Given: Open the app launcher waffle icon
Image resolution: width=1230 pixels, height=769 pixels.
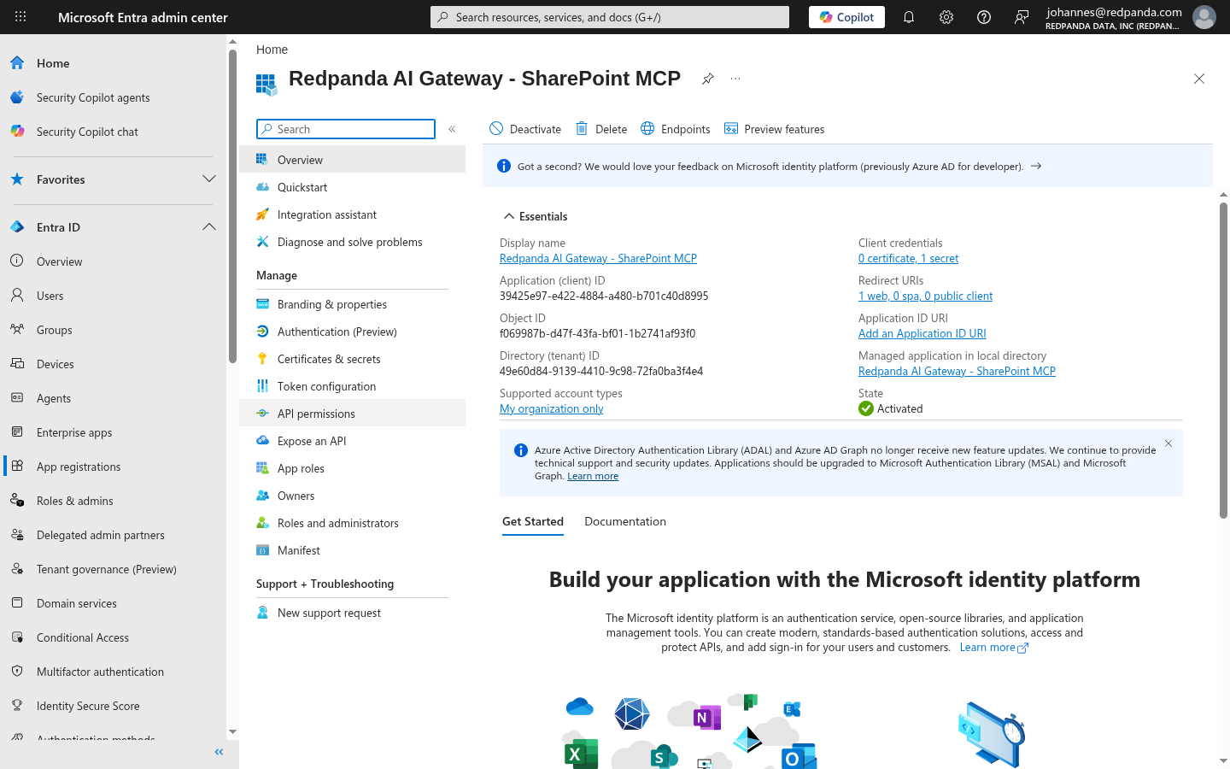Looking at the screenshot, I should click(x=20, y=17).
